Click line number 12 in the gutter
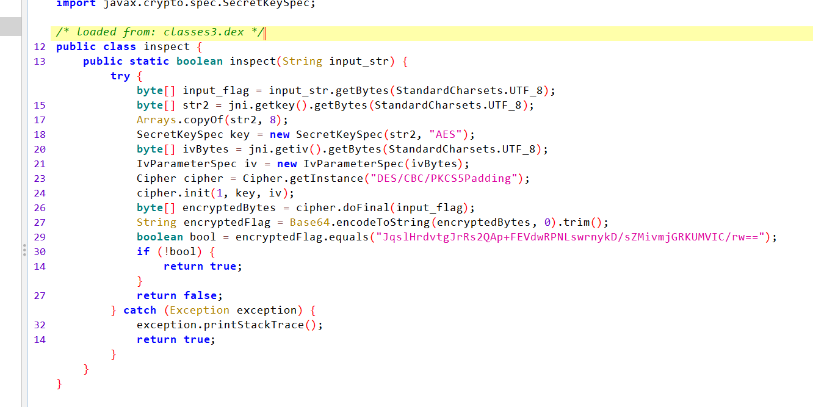The height and width of the screenshot is (407, 813). tap(40, 47)
